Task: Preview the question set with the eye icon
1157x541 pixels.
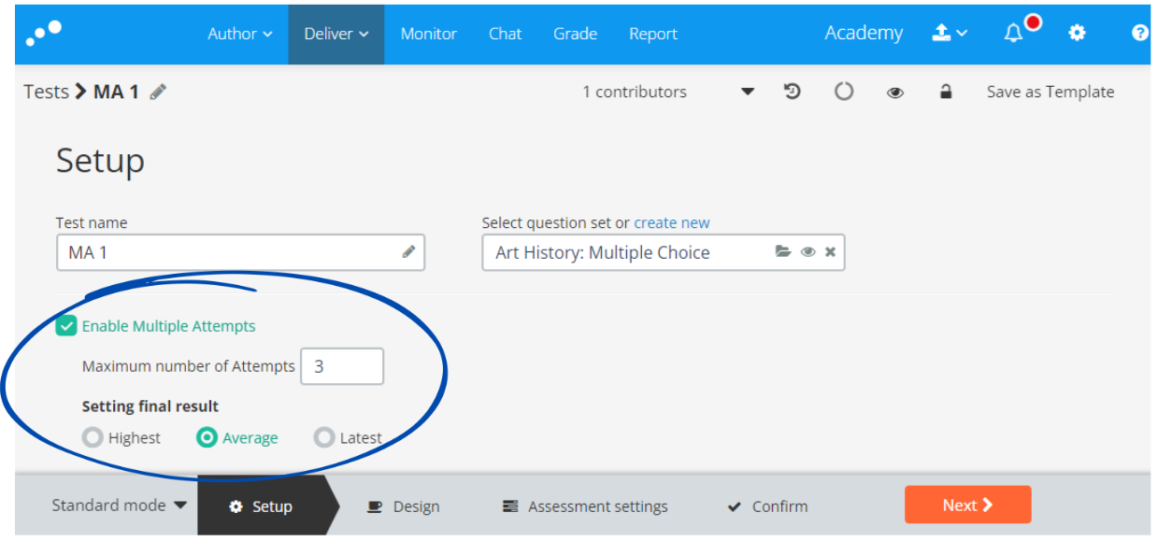Action: point(807,252)
